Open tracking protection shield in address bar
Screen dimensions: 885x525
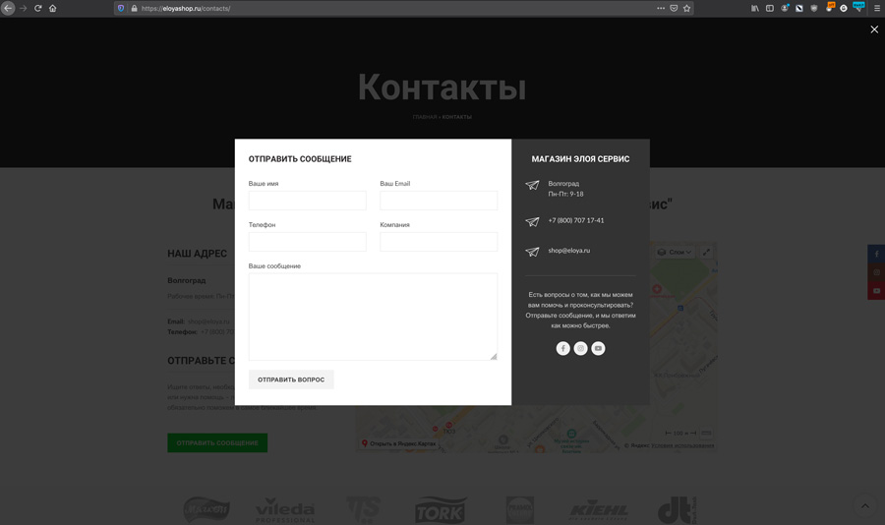[121, 9]
